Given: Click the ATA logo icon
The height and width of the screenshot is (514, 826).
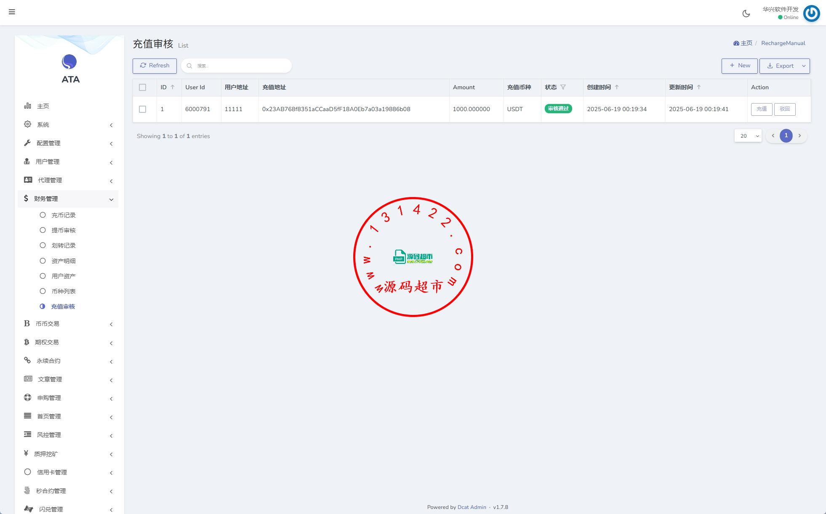Looking at the screenshot, I should tap(69, 62).
